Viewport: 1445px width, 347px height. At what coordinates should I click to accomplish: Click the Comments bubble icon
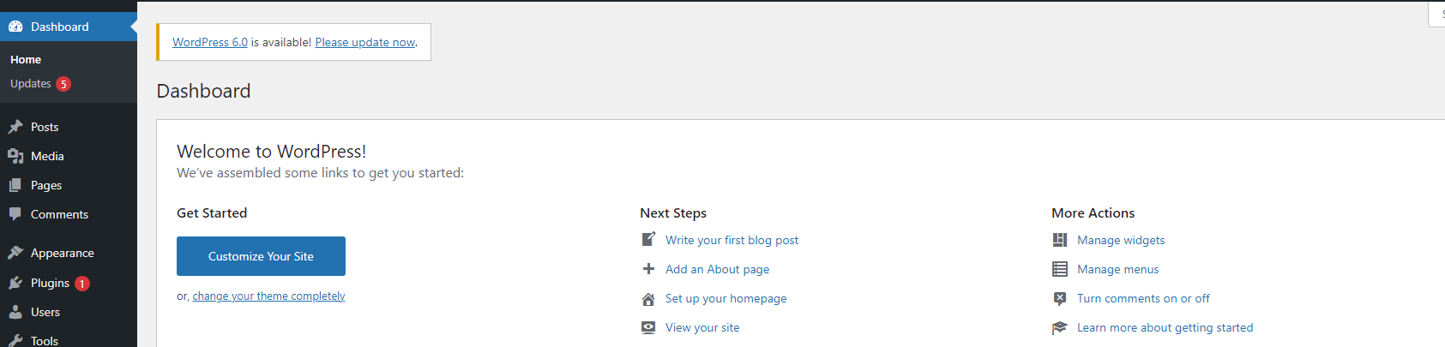pyautogui.click(x=15, y=214)
